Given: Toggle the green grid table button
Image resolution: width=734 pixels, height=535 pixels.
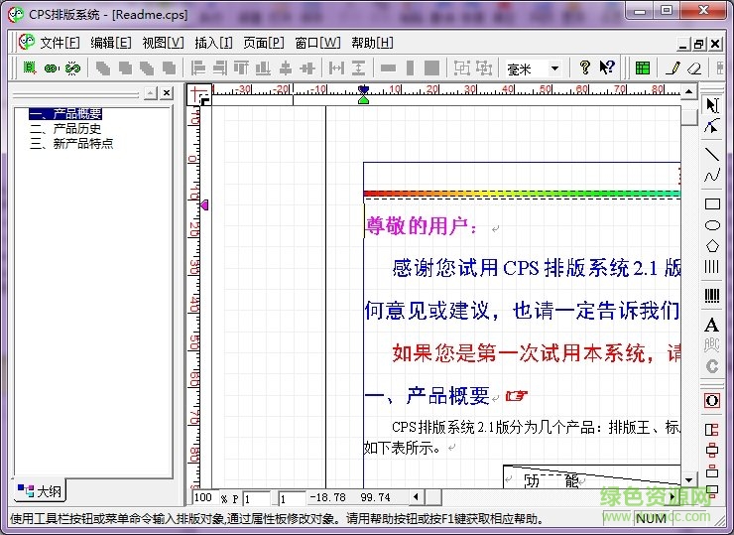Looking at the screenshot, I should (x=643, y=68).
